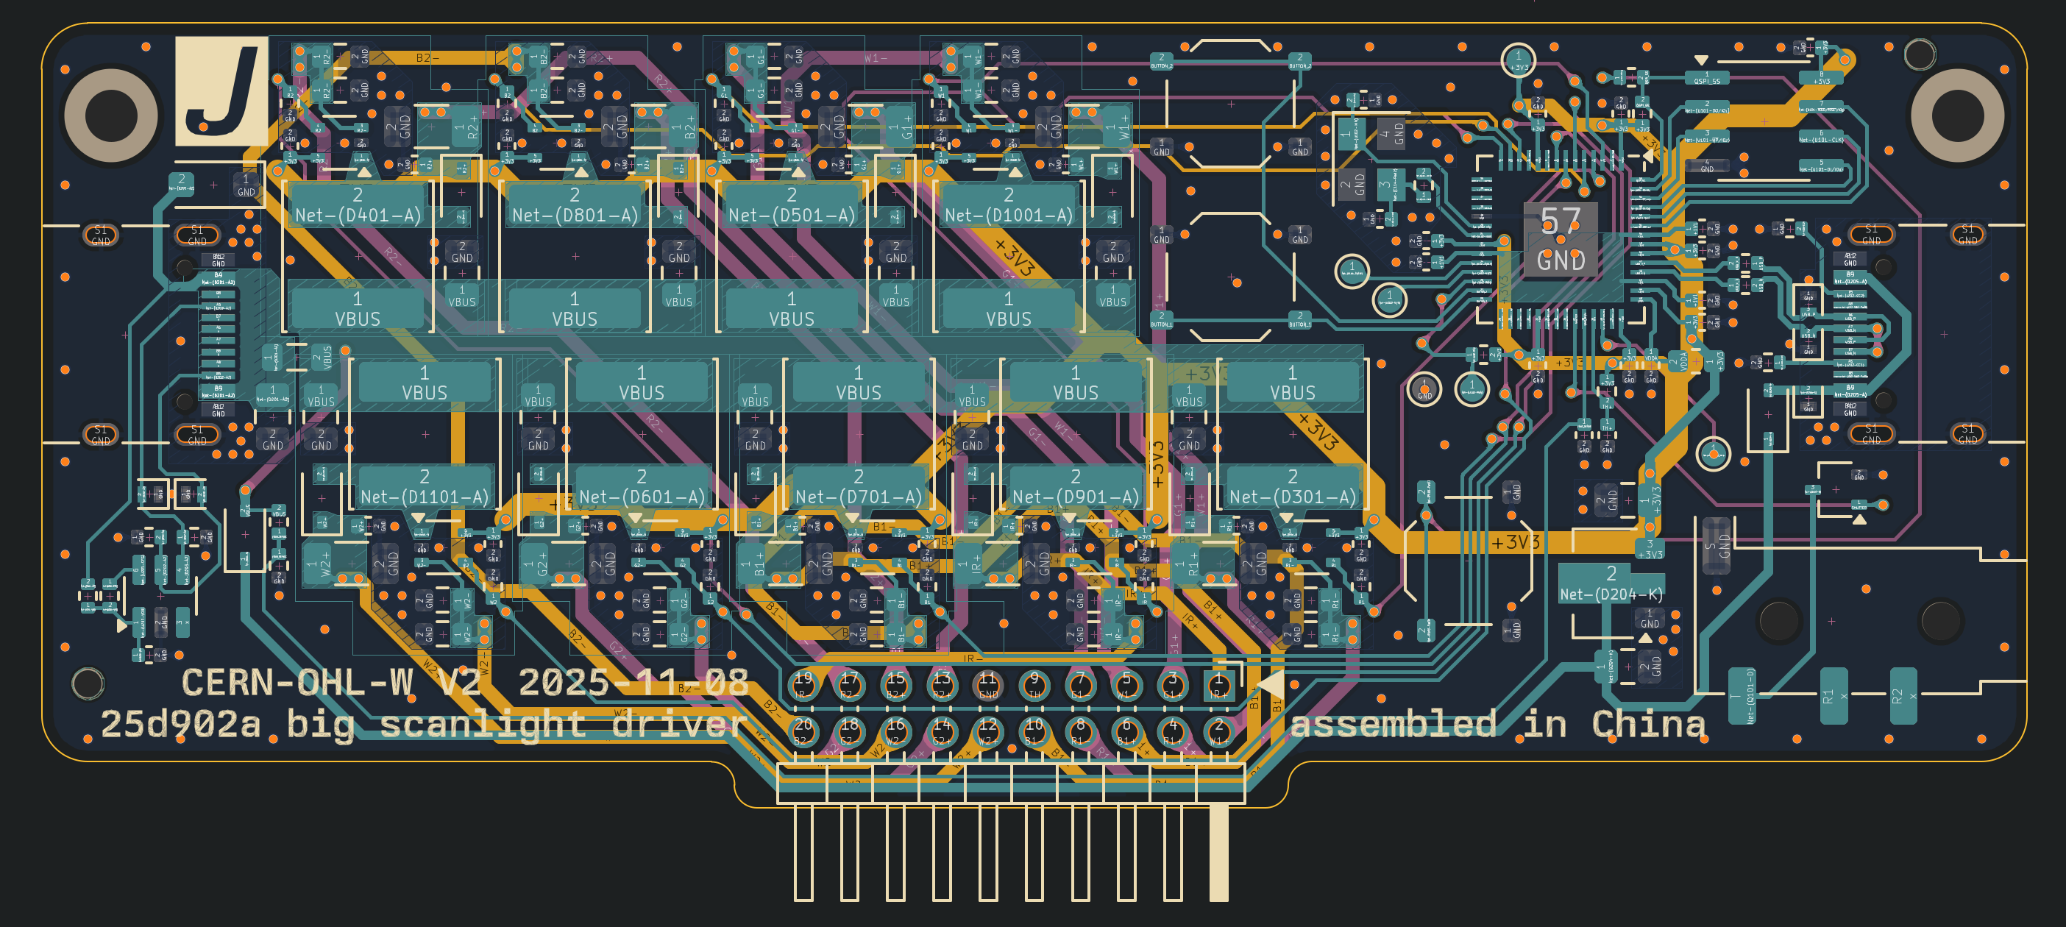
Task: Click the J logo silkscreen graphic
Action: tap(221, 90)
